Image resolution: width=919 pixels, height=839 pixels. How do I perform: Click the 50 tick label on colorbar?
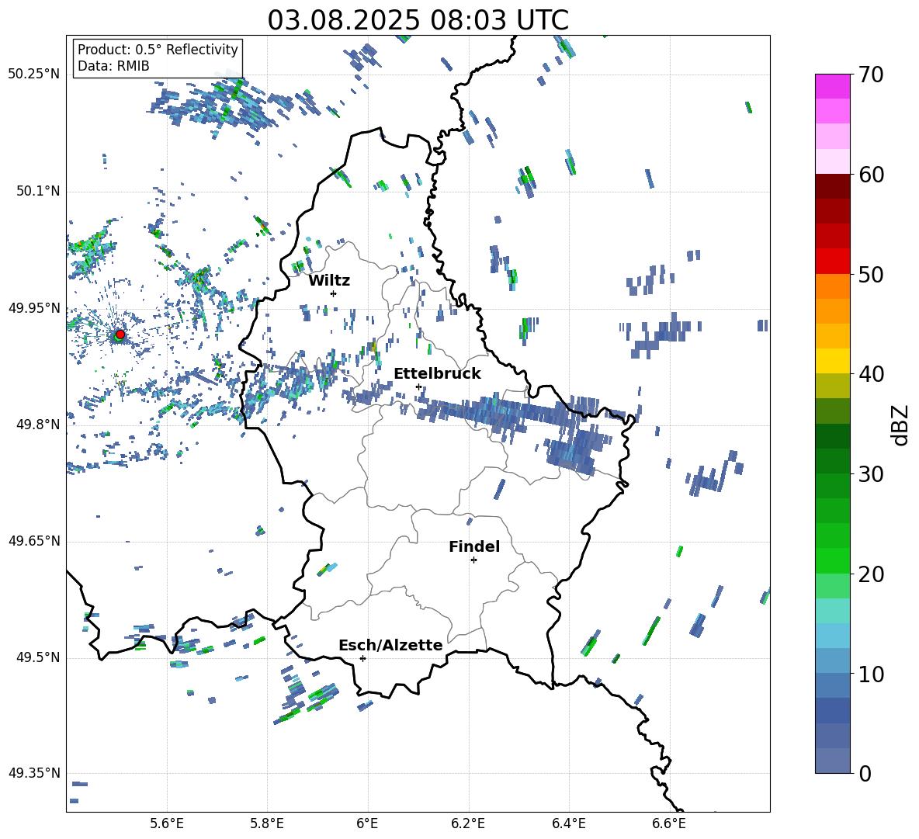(871, 275)
